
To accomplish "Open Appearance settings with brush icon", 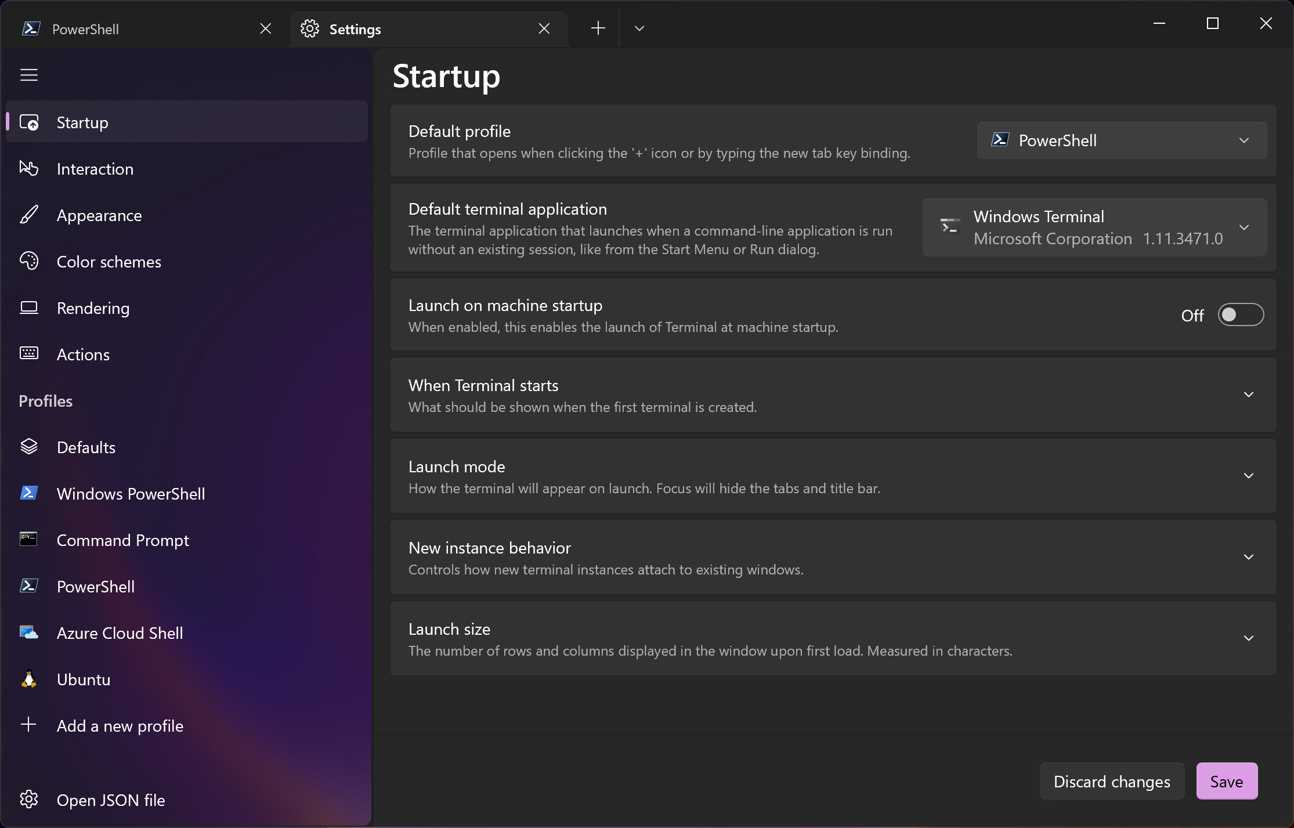I will tap(99, 215).
